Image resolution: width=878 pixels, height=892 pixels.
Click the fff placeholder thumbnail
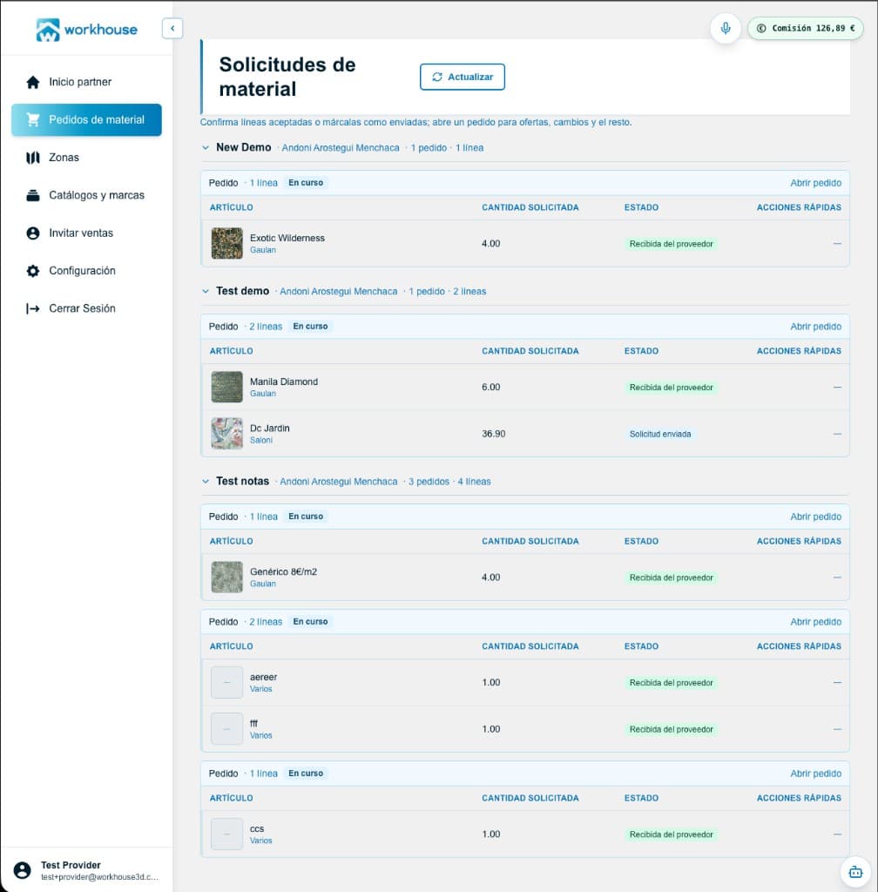click(x=226, y=729)
